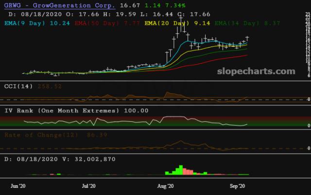Click the tallest green volume bar

pyautogui.click(x=180, y=170)
